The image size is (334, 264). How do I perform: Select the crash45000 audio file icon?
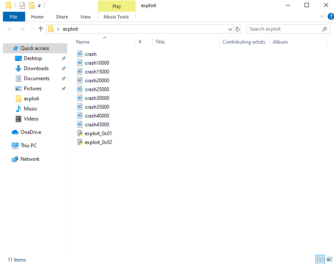(80, 125)
